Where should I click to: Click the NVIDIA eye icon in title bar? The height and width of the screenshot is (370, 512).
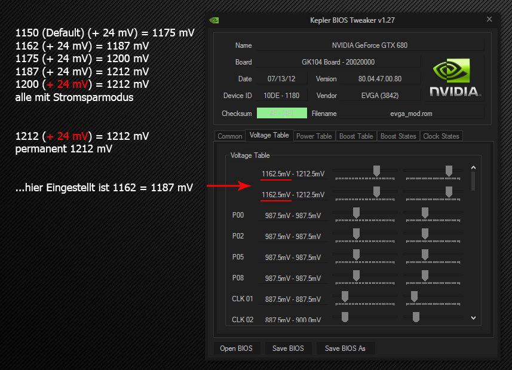214,20
